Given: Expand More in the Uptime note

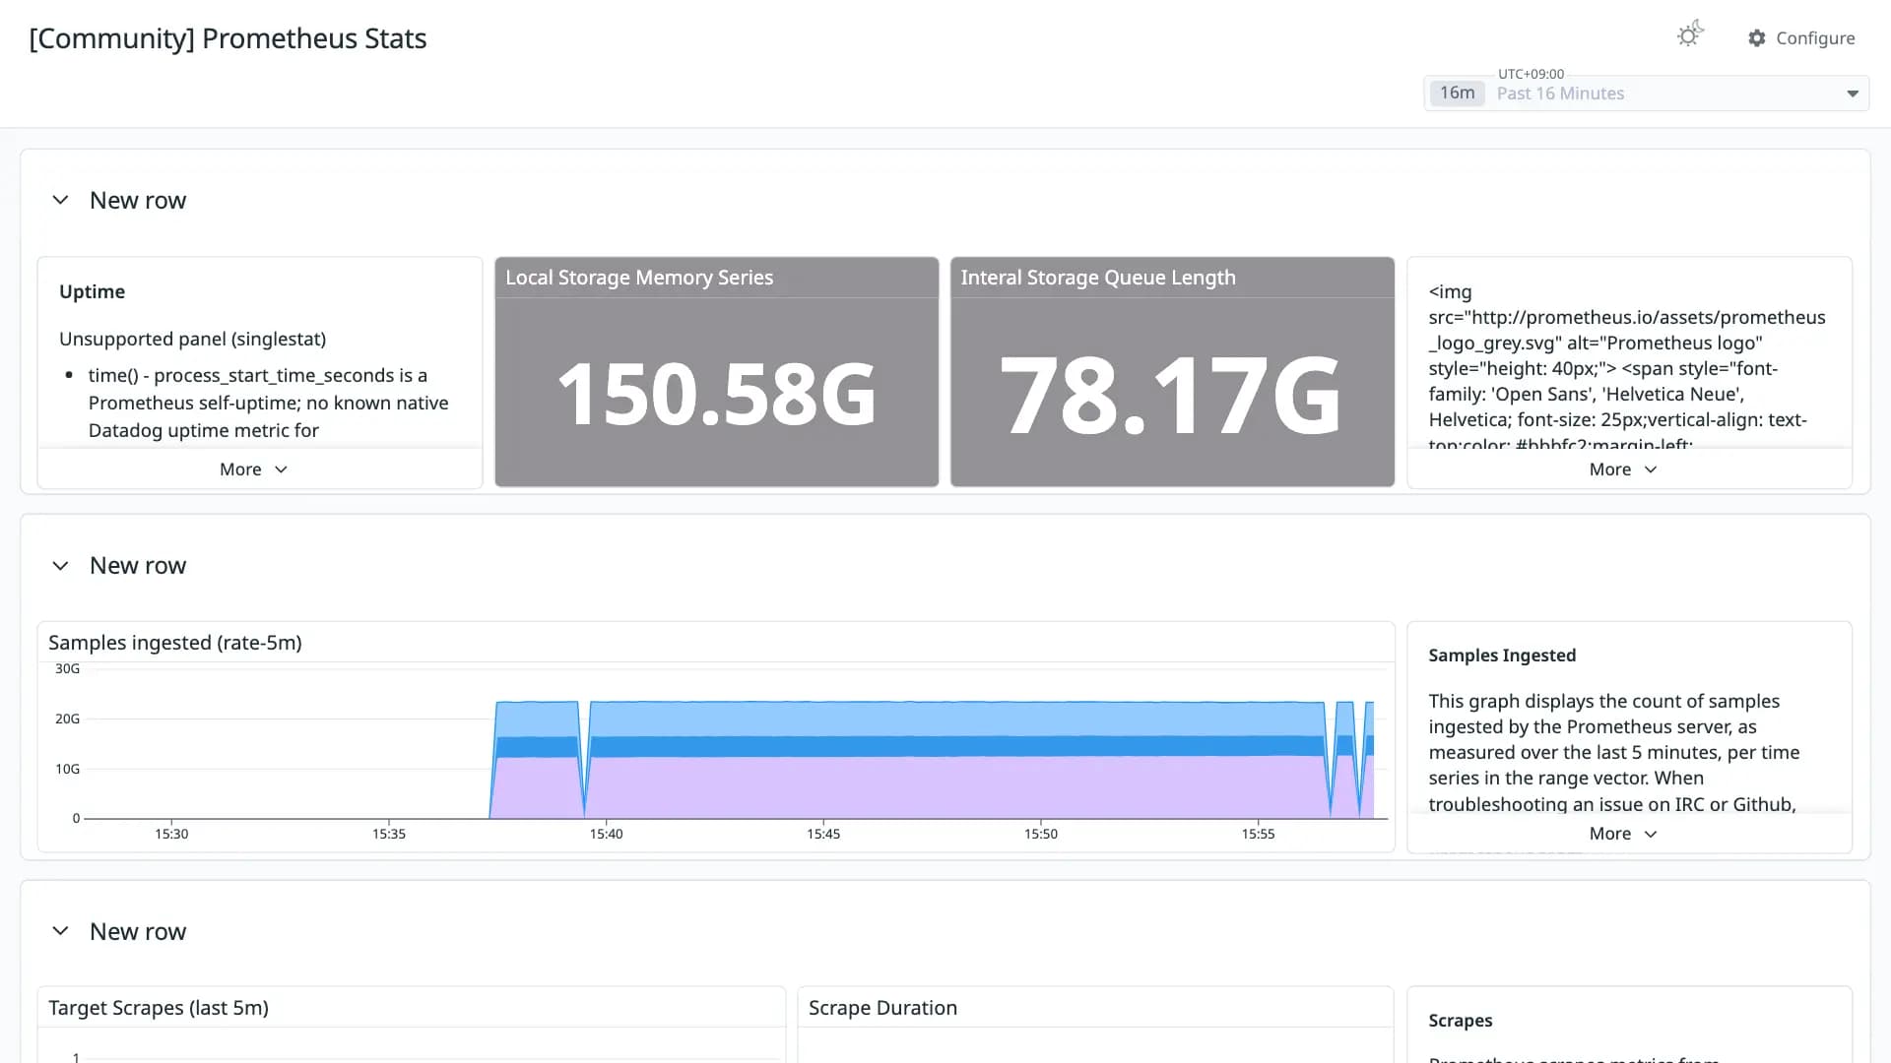Looking at the screenshot, I should point(254,469).
